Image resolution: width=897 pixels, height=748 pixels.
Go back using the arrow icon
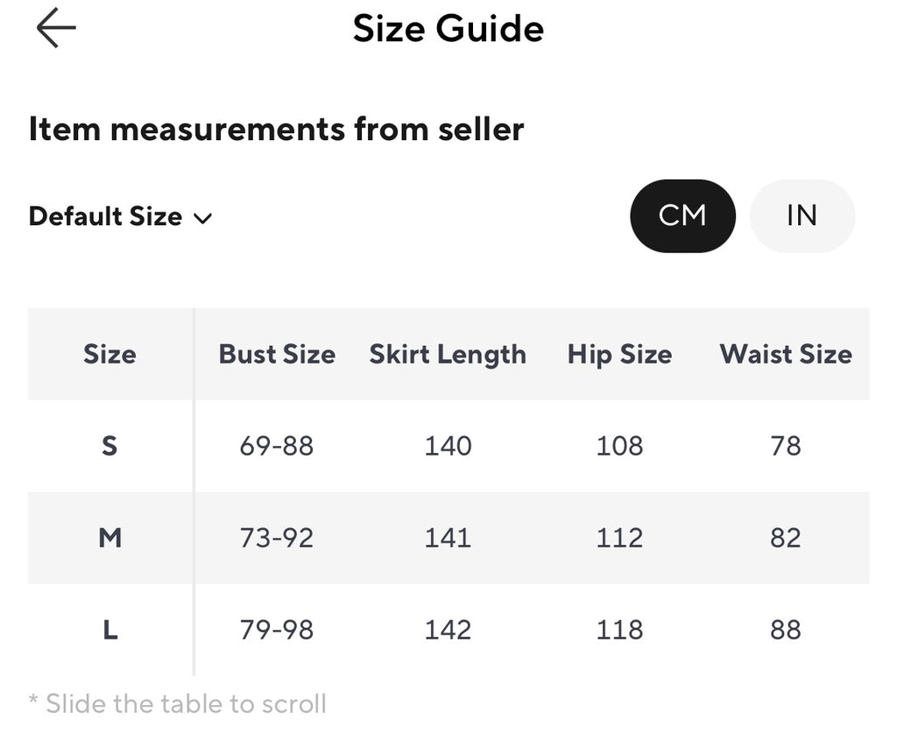[56, 27]
